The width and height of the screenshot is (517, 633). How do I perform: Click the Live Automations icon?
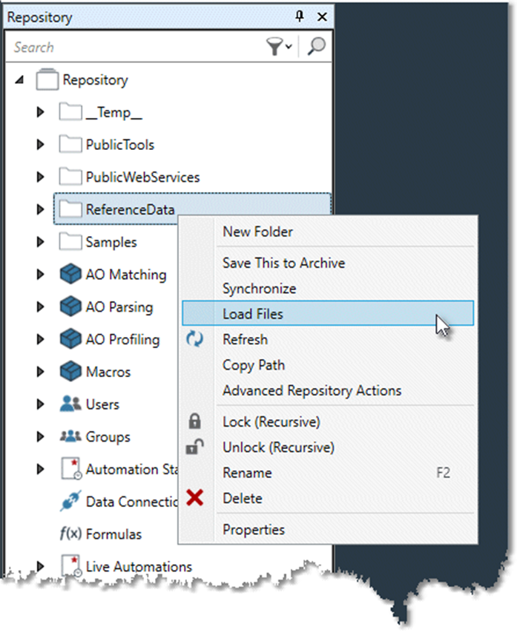click(70, 565)
